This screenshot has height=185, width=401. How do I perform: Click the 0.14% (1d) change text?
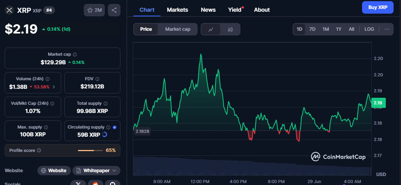click(x=58, y=29)
